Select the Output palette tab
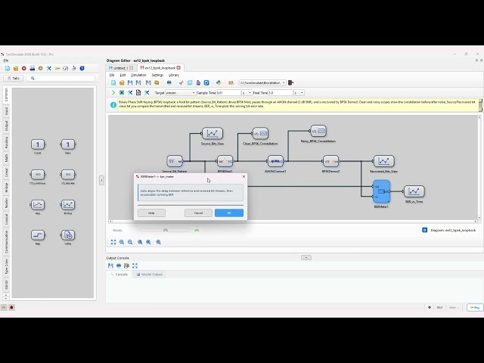Screen dimensions: 484x363 click(x=6, y=126)
